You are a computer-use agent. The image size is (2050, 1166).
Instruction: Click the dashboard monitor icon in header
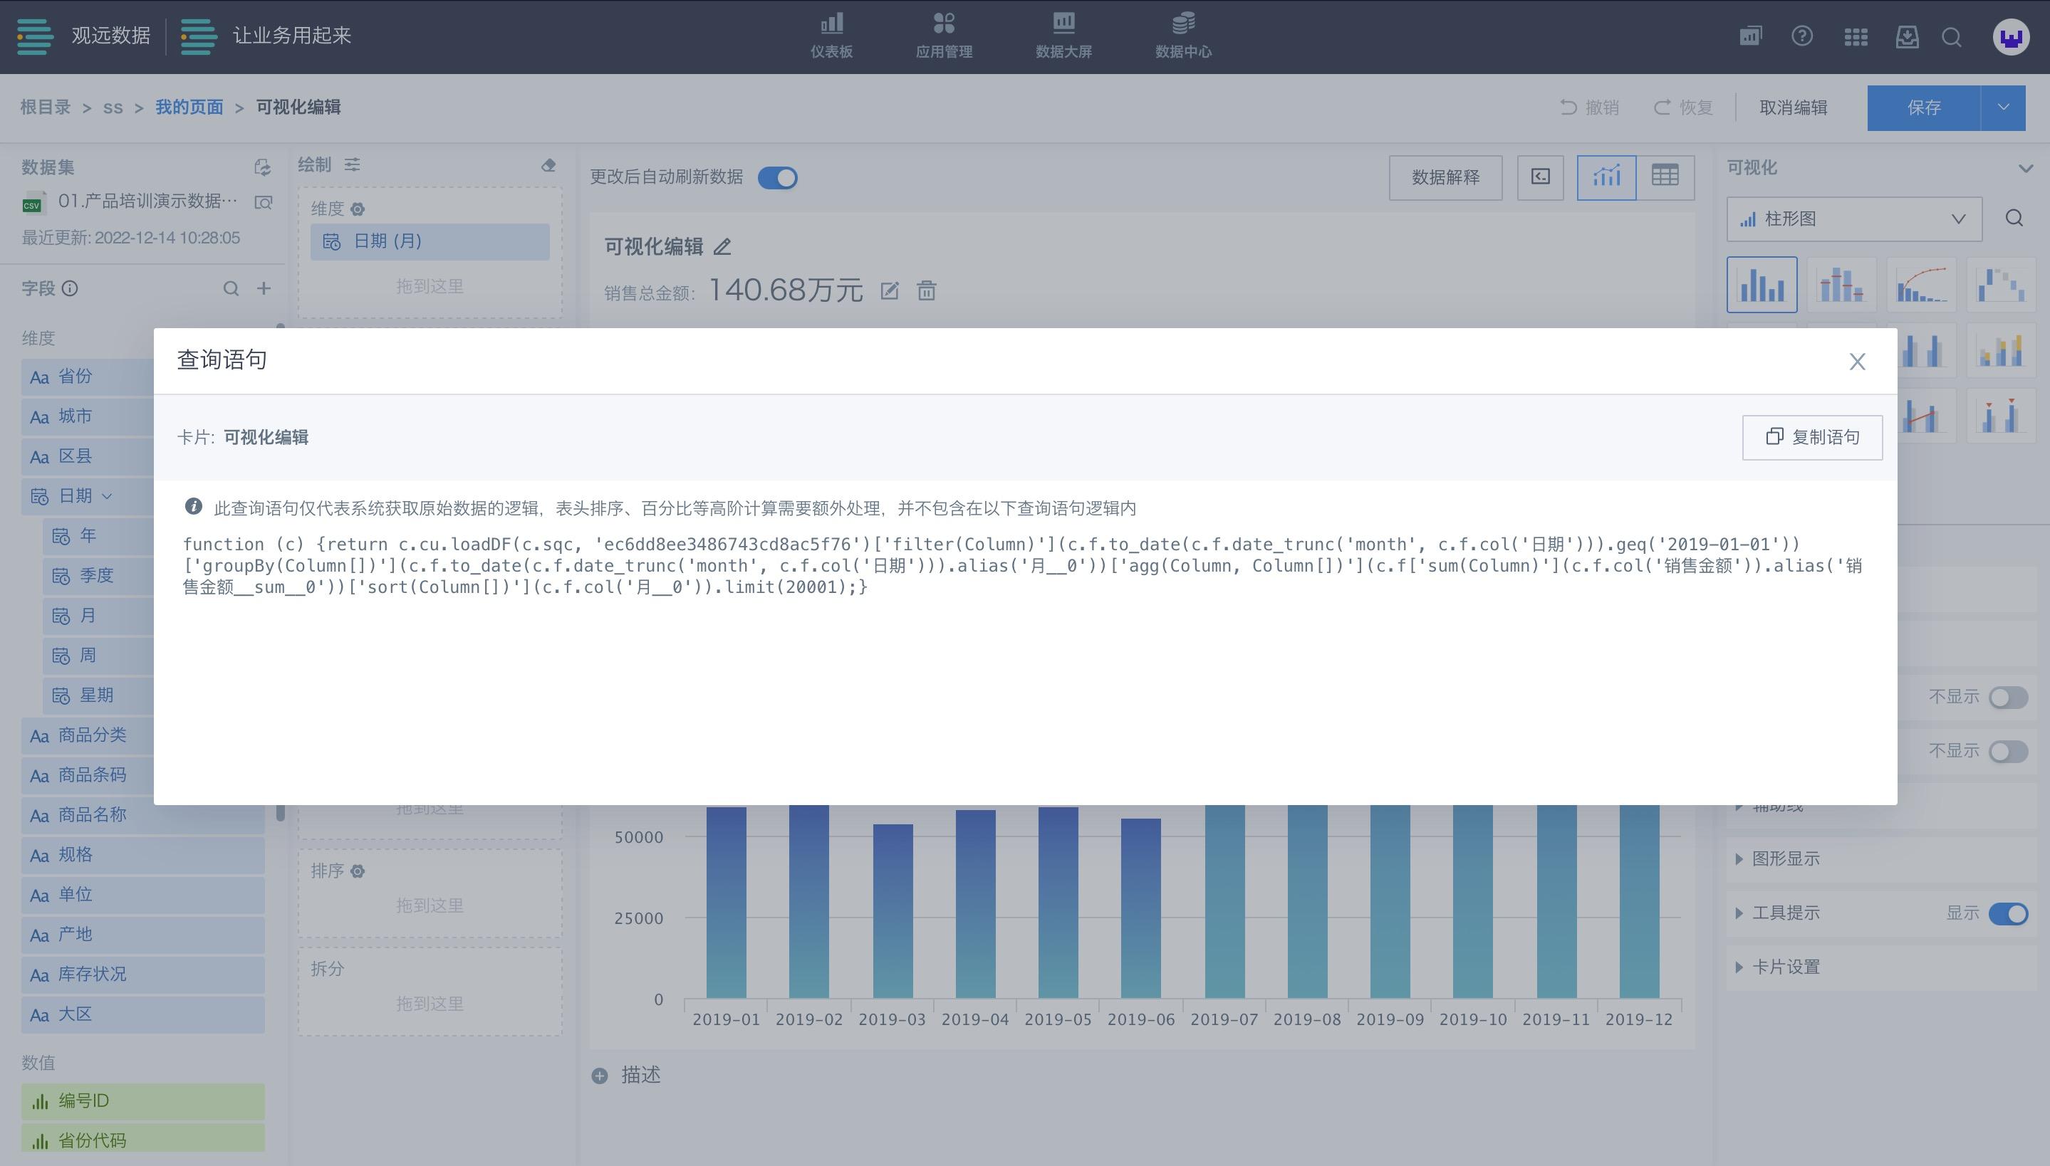pyautogui.click(x=1750, y=36)
